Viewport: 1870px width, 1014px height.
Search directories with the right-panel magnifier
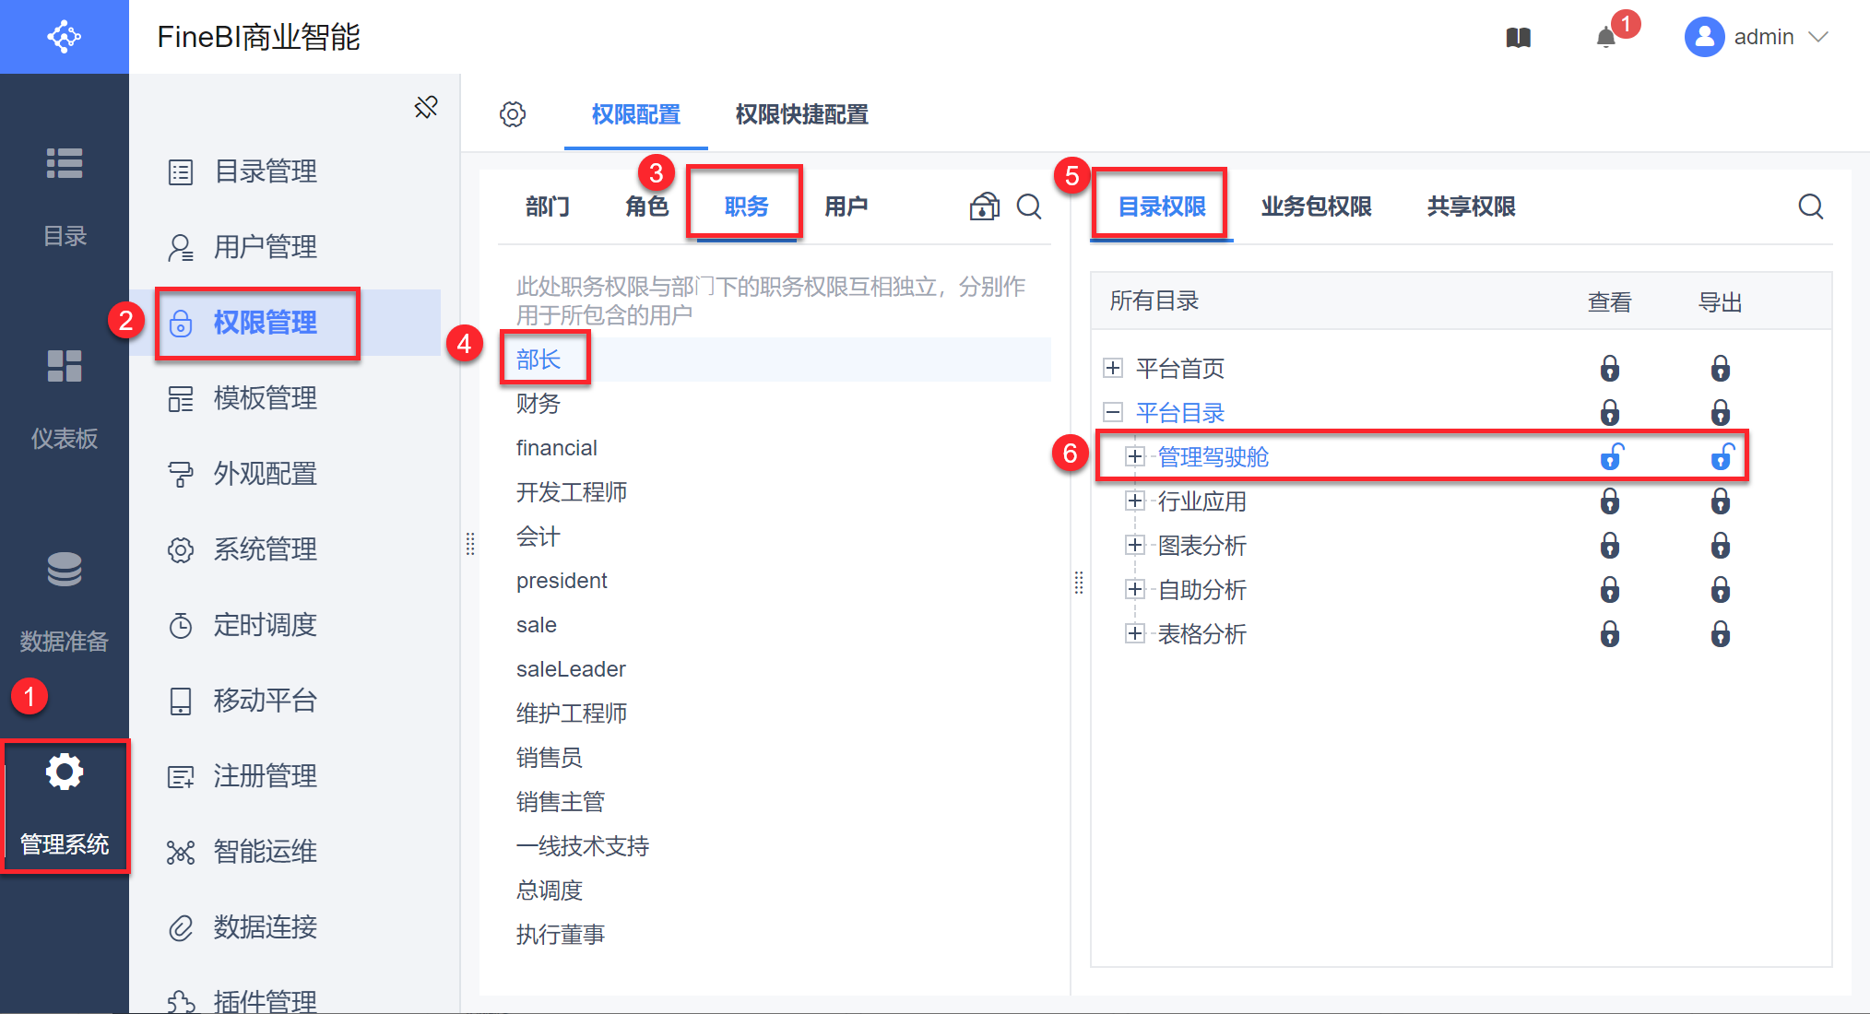(1810, 206)
